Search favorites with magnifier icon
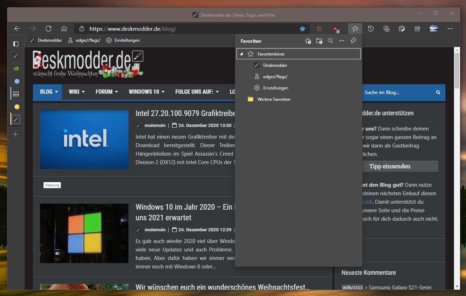 point(330,41)
